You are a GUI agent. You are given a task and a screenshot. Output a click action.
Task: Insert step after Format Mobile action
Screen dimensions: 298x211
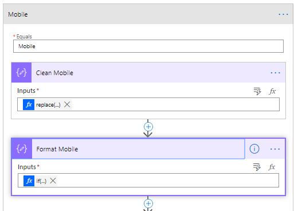pos(148,204)
